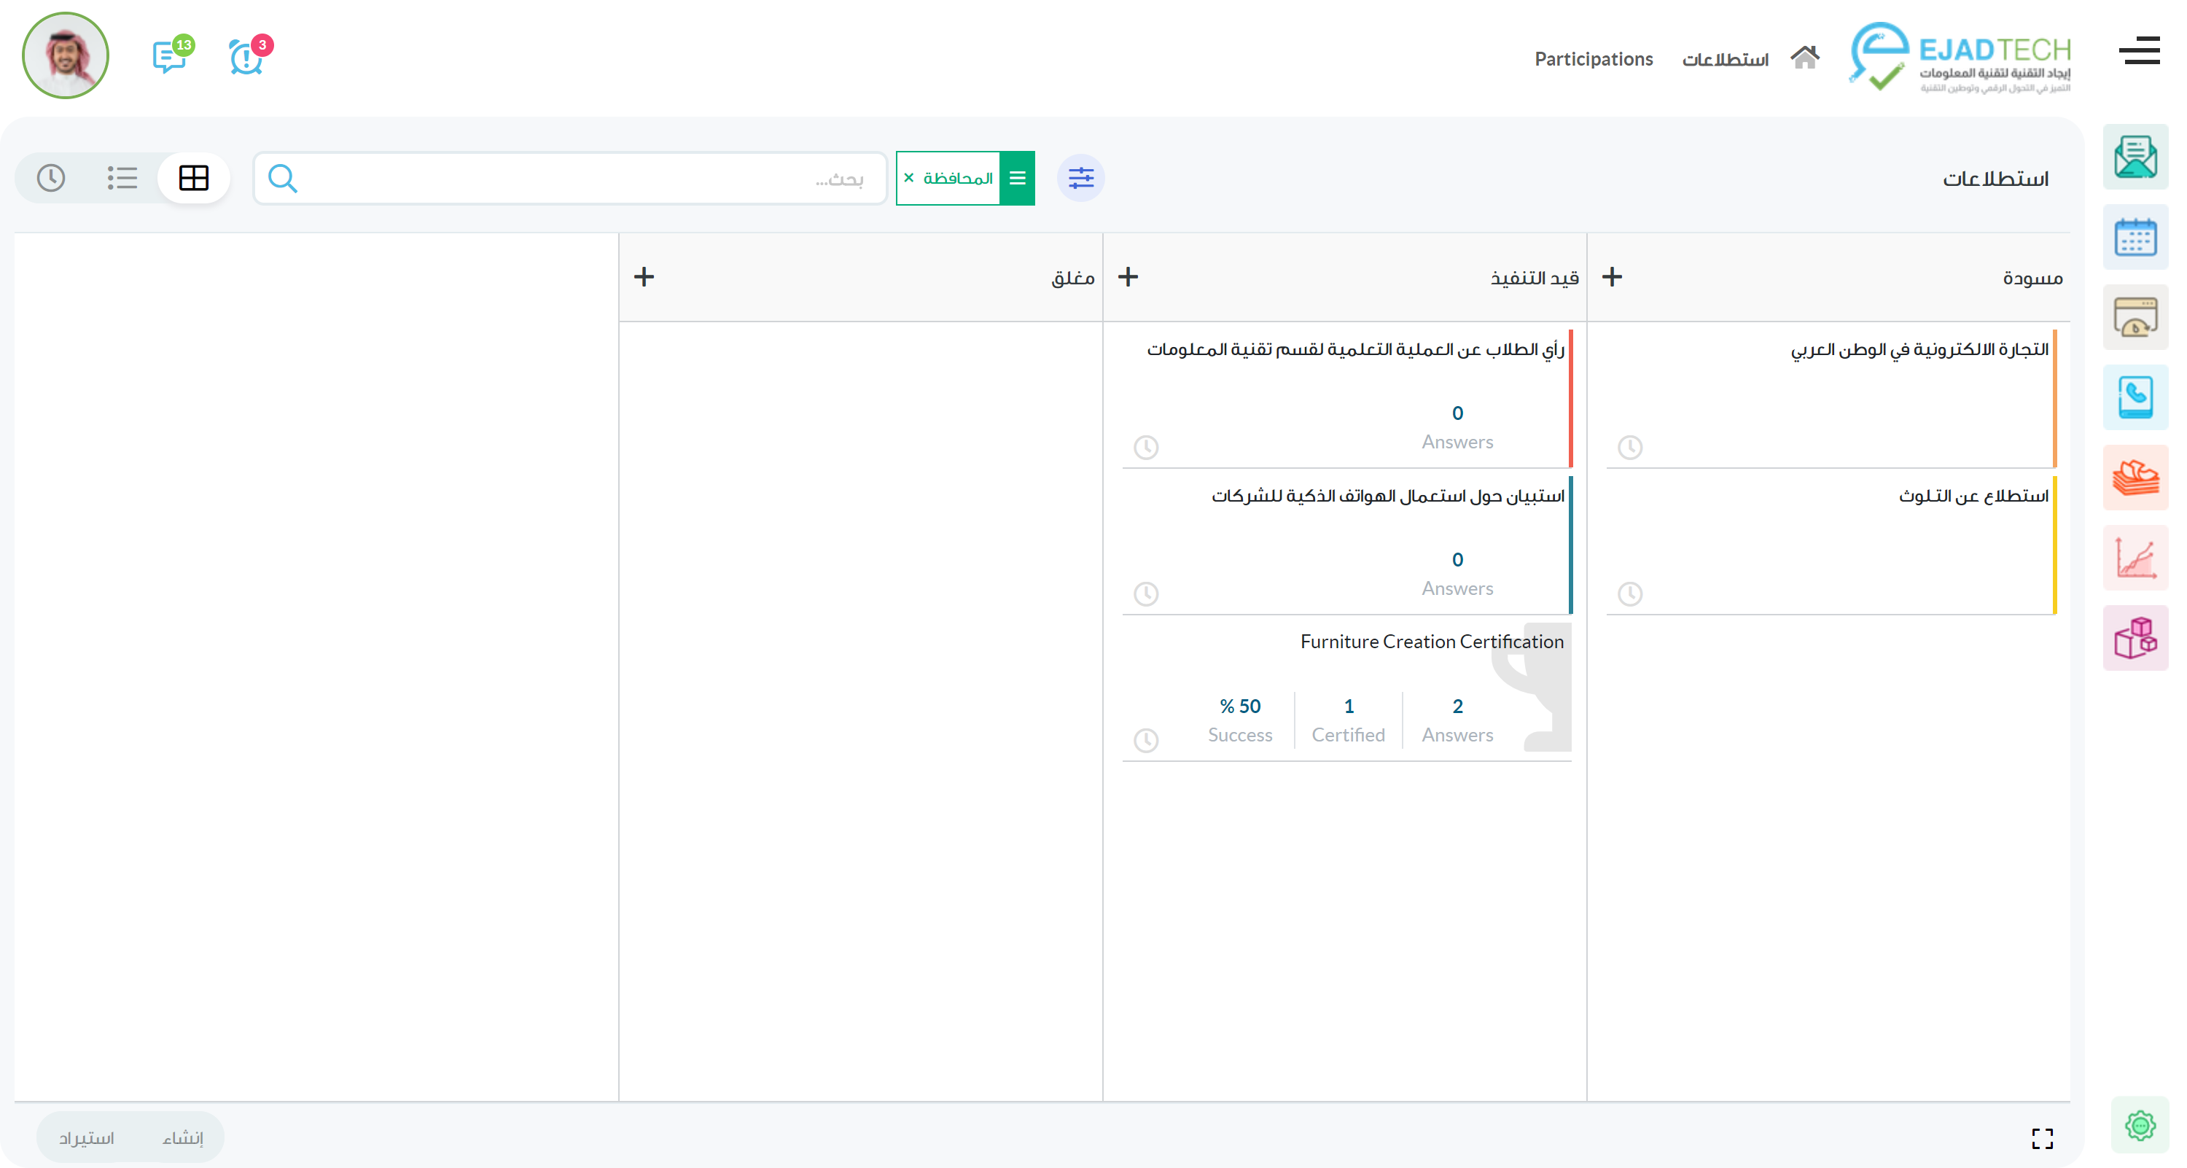This screenshot has height=1168, width=2187.
Task: Click the إنشاء create button
Action: tap(182, 1137)
